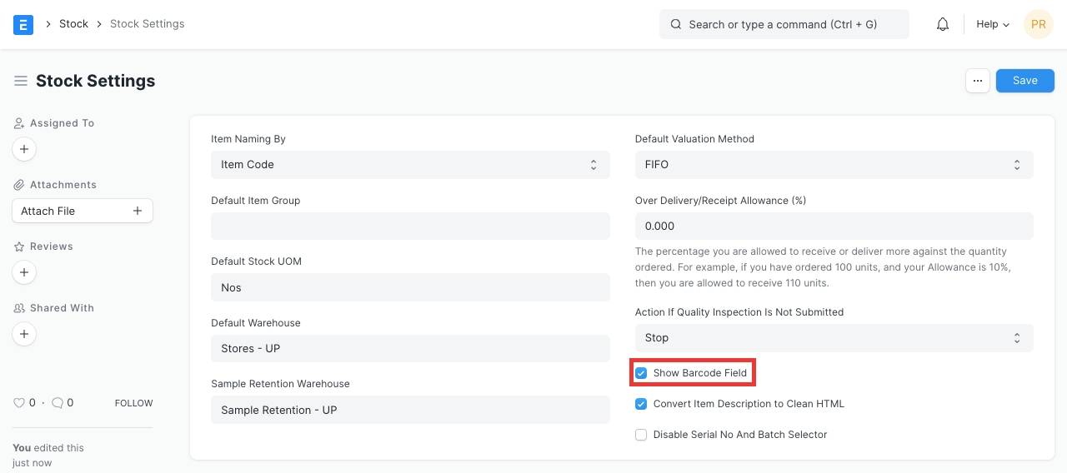Open the Help menu
This screenshot has width=1067, height=473.
pyautogui.click(x=992, y=24)
